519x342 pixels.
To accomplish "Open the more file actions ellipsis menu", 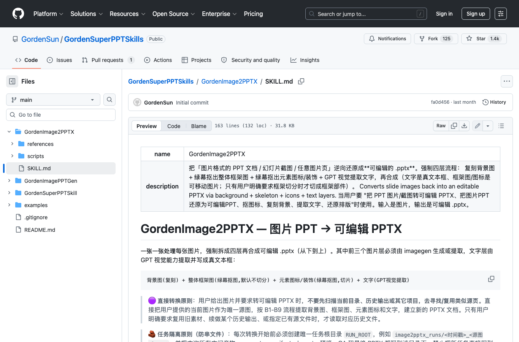I will pyautogui.click(x=507, y=81).
